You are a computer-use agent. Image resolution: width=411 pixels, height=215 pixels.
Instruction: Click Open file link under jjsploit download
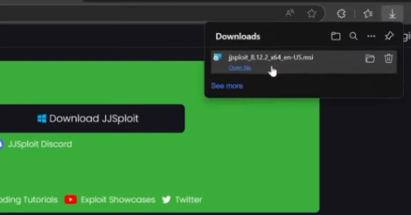[x=240, y=68]
